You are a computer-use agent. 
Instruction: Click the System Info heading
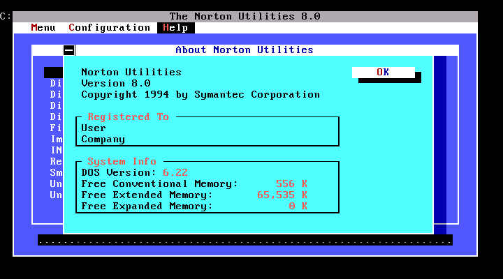pyautogui.click(x=122, y=161)
